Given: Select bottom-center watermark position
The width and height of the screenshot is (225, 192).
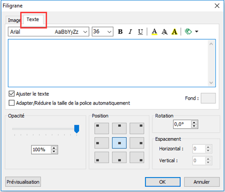Looking at the screenshot, I should click(119, 157).
